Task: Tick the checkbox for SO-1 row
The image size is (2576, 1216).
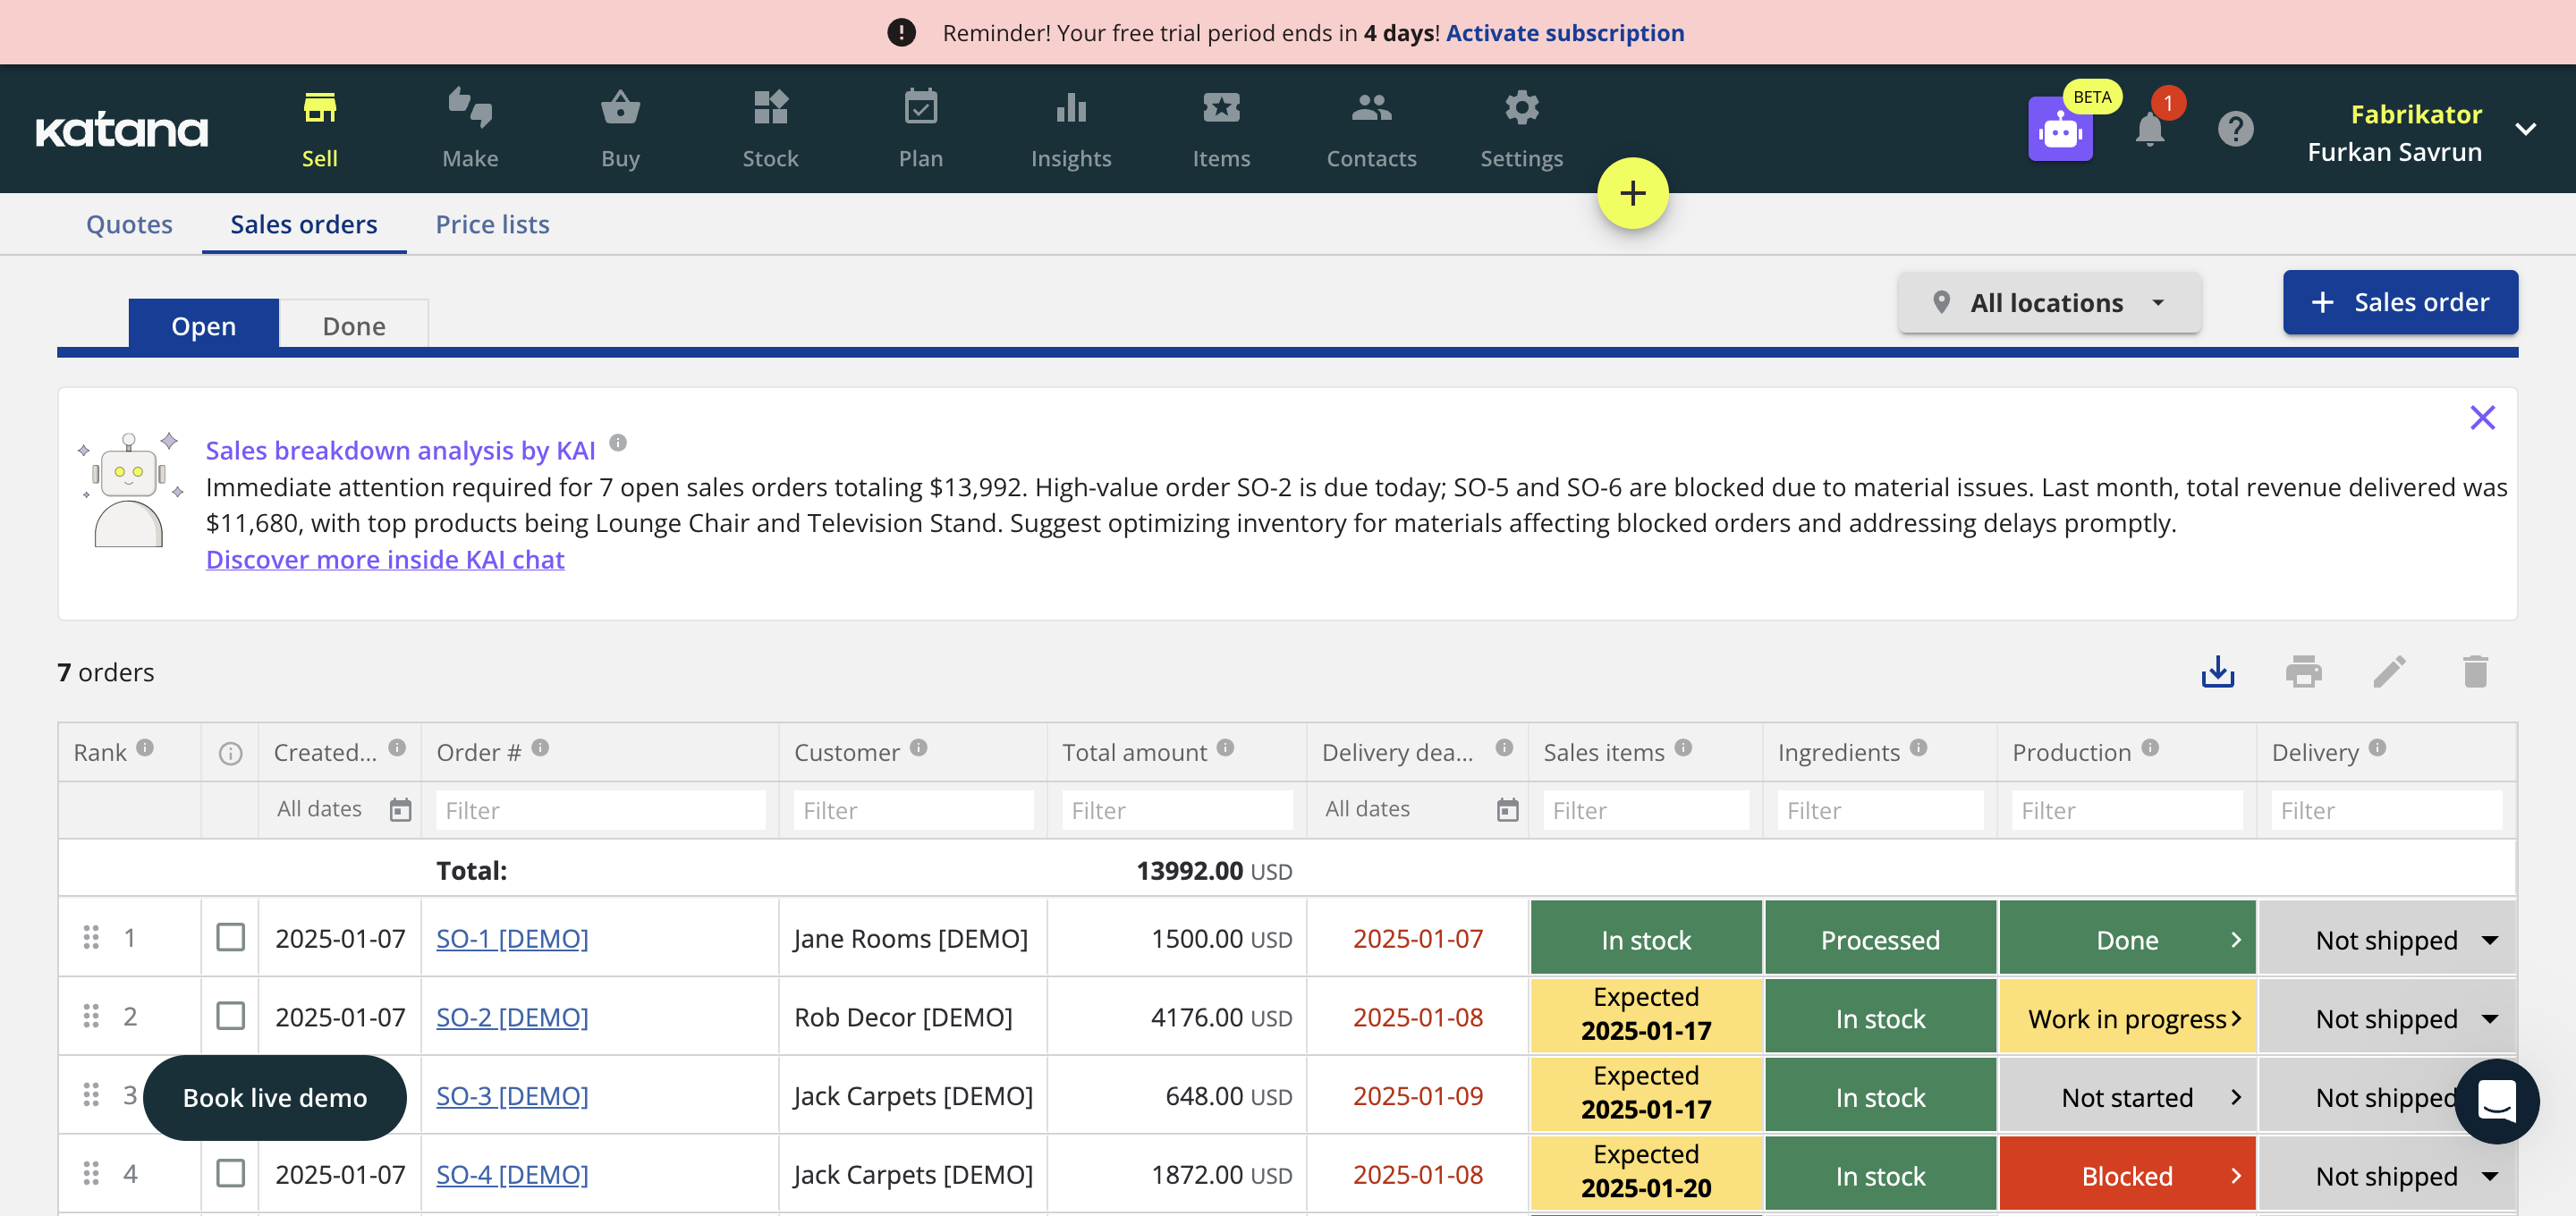Action: 230,937
